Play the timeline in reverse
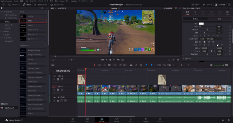 coord(107,60)
